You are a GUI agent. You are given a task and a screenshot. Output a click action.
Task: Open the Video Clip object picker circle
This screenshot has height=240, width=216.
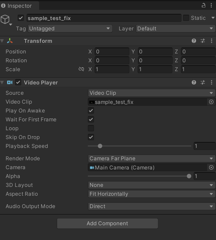[x=211, y=102]
